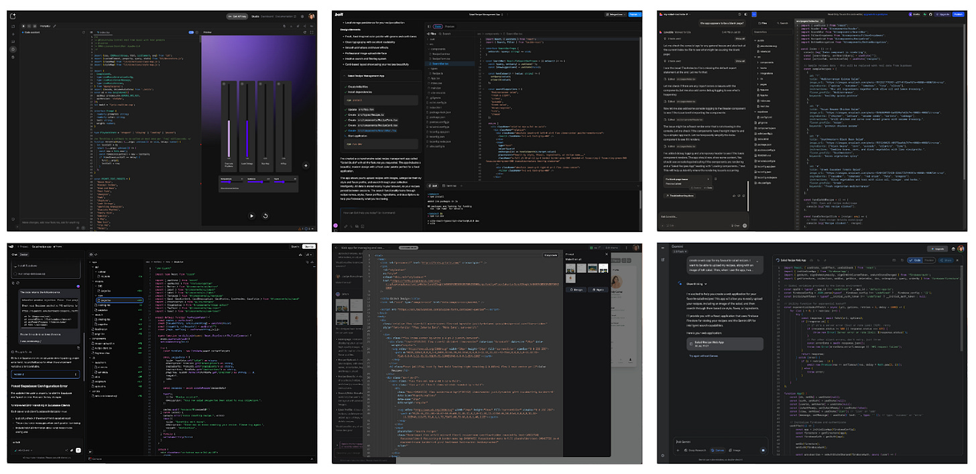Select the index.tsx tab in AI Studio
976x474 pixels.
tap(105, 32)
